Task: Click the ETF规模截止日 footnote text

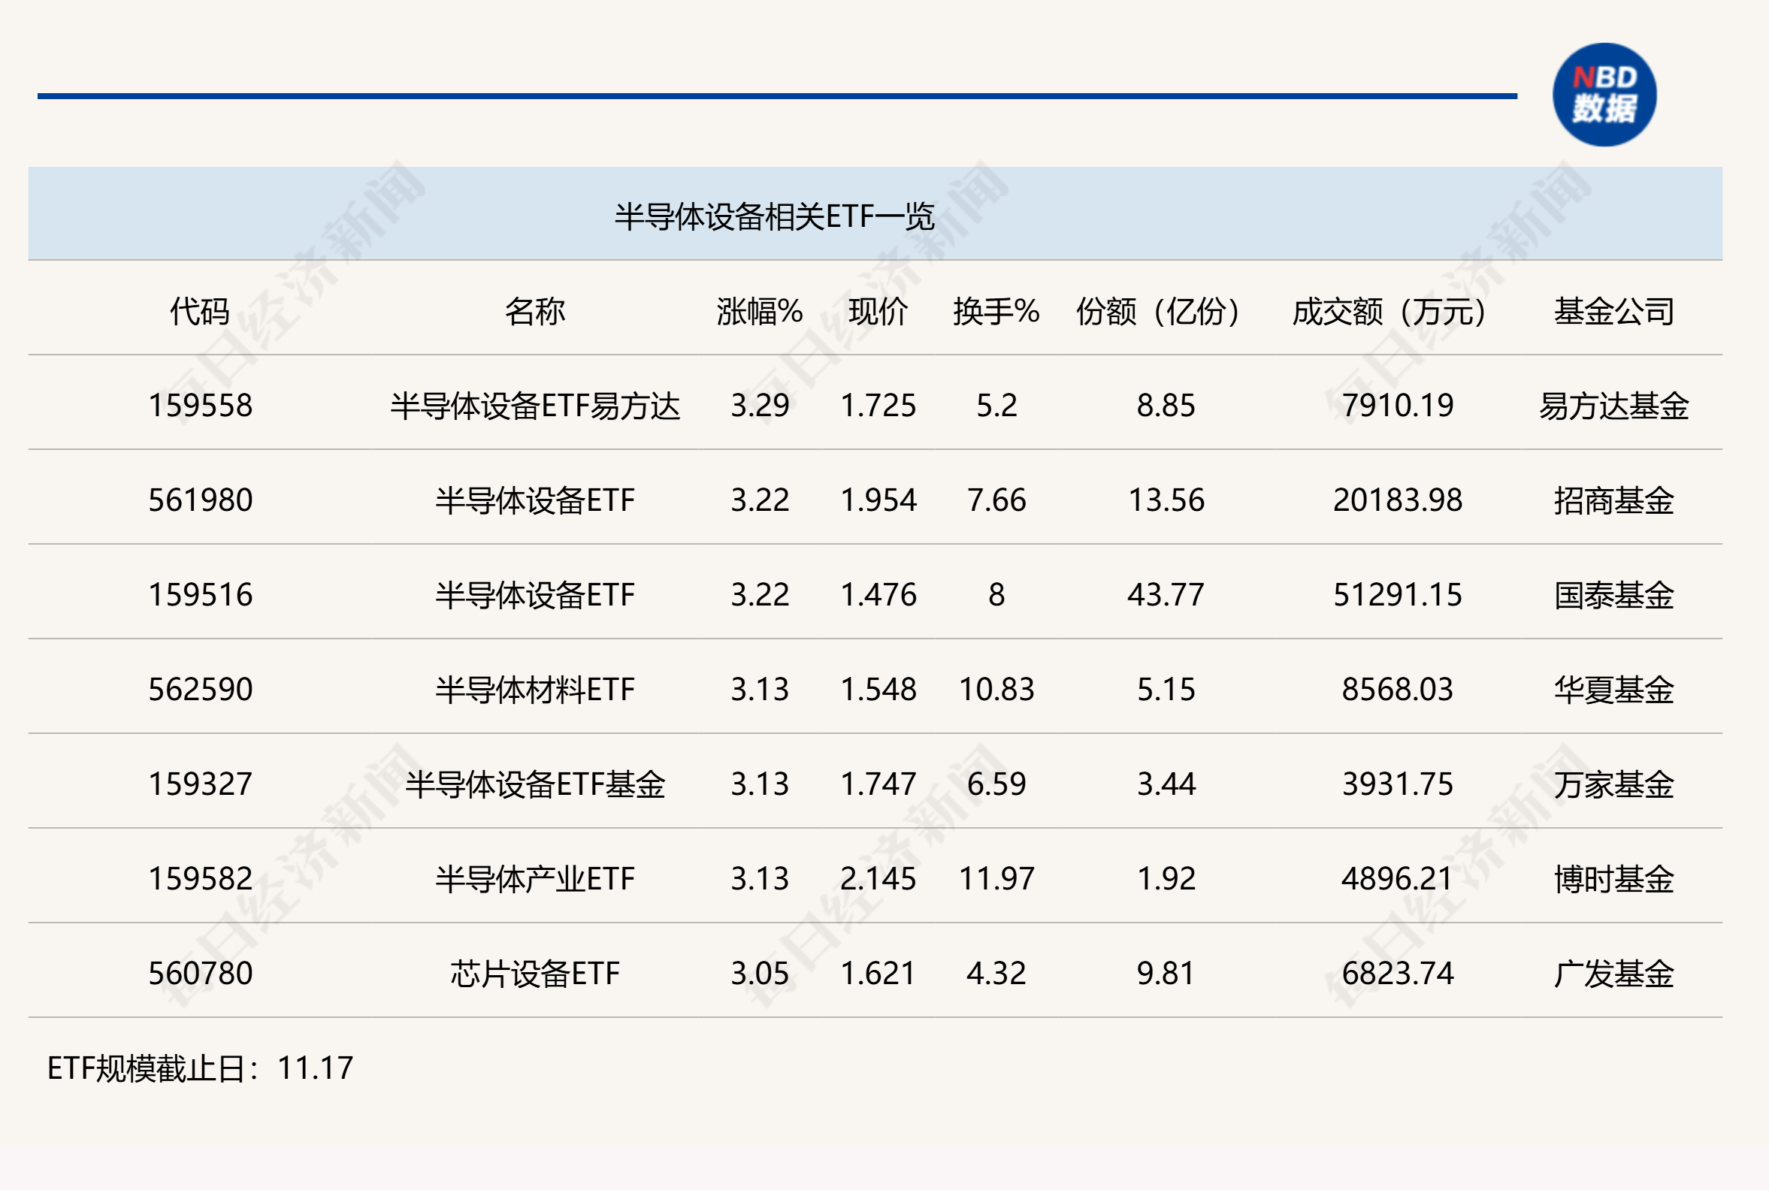Action: click(x=200, y=1068)
